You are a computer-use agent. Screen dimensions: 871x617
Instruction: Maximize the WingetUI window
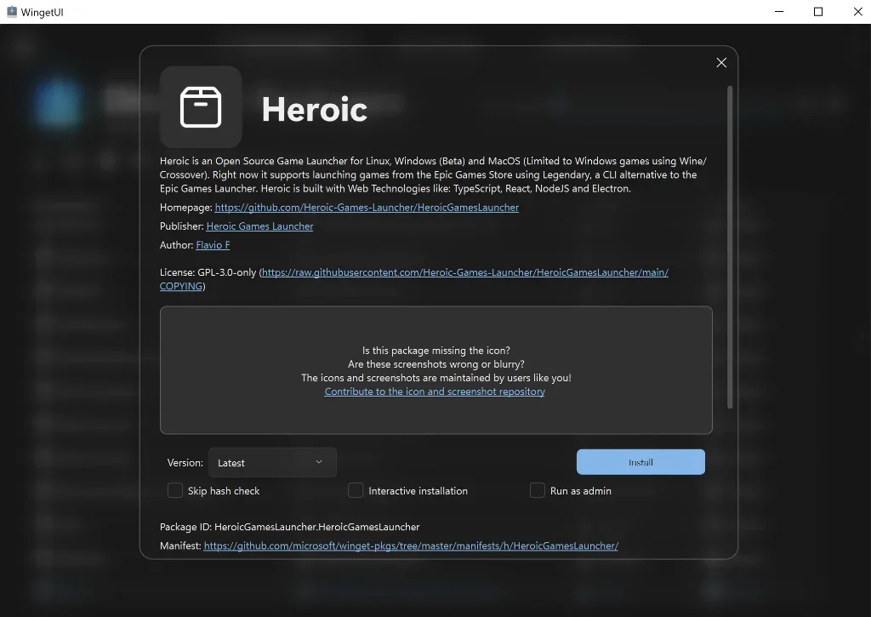click(x=817, y=12)
